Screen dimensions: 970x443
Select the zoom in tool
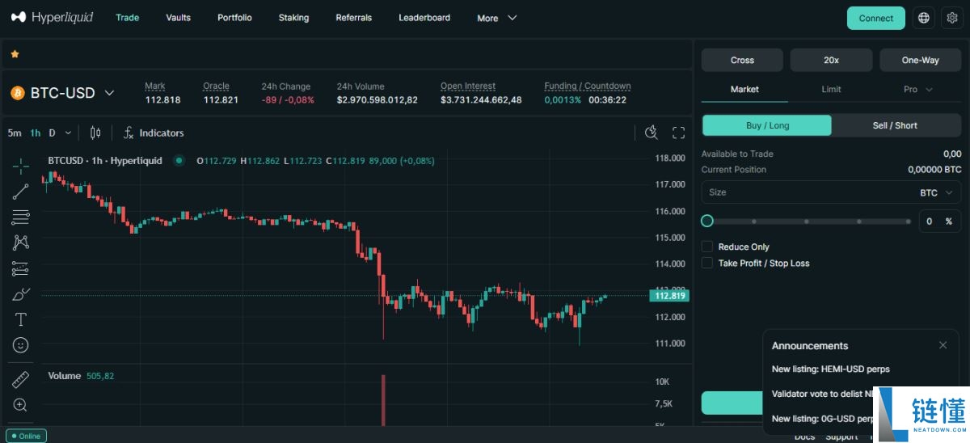coord(20,405)
